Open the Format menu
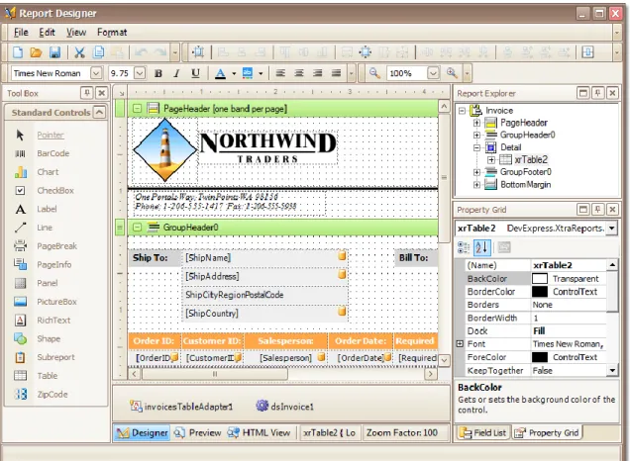 [x=112, y=32]
